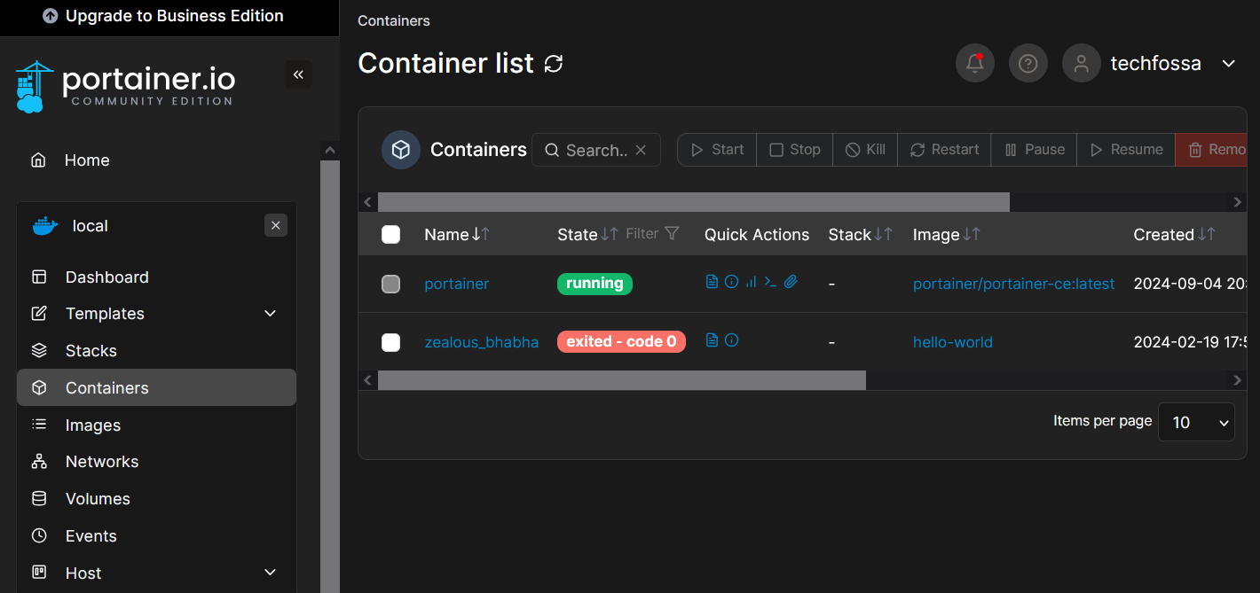This screenshot has height=593, width=1260.
Task: Collapse sidebar with double chevron icon
Action: [x=298, y=74]
